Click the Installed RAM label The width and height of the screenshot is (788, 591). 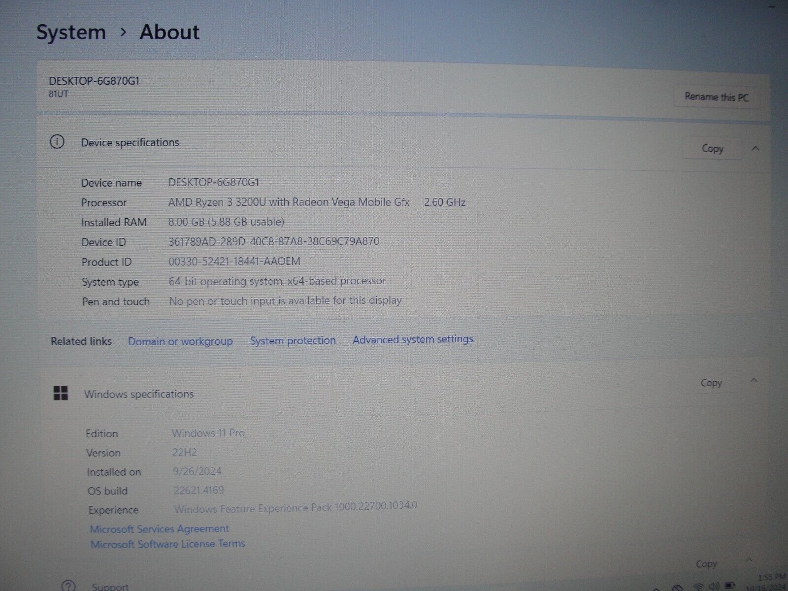coord(114,222)
